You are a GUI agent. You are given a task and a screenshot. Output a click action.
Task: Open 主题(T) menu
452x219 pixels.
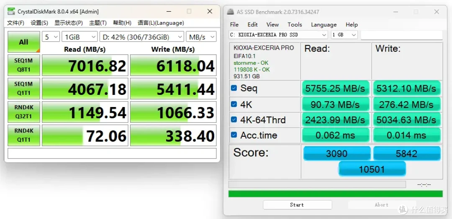tap(98, 23)
